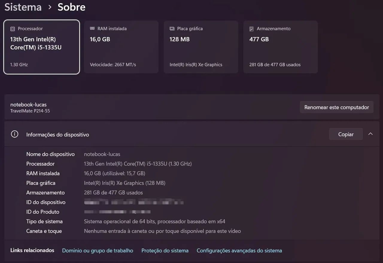Click the Tipo de sistema label
Screen dimensions: 383x263
tap(45, 221)
